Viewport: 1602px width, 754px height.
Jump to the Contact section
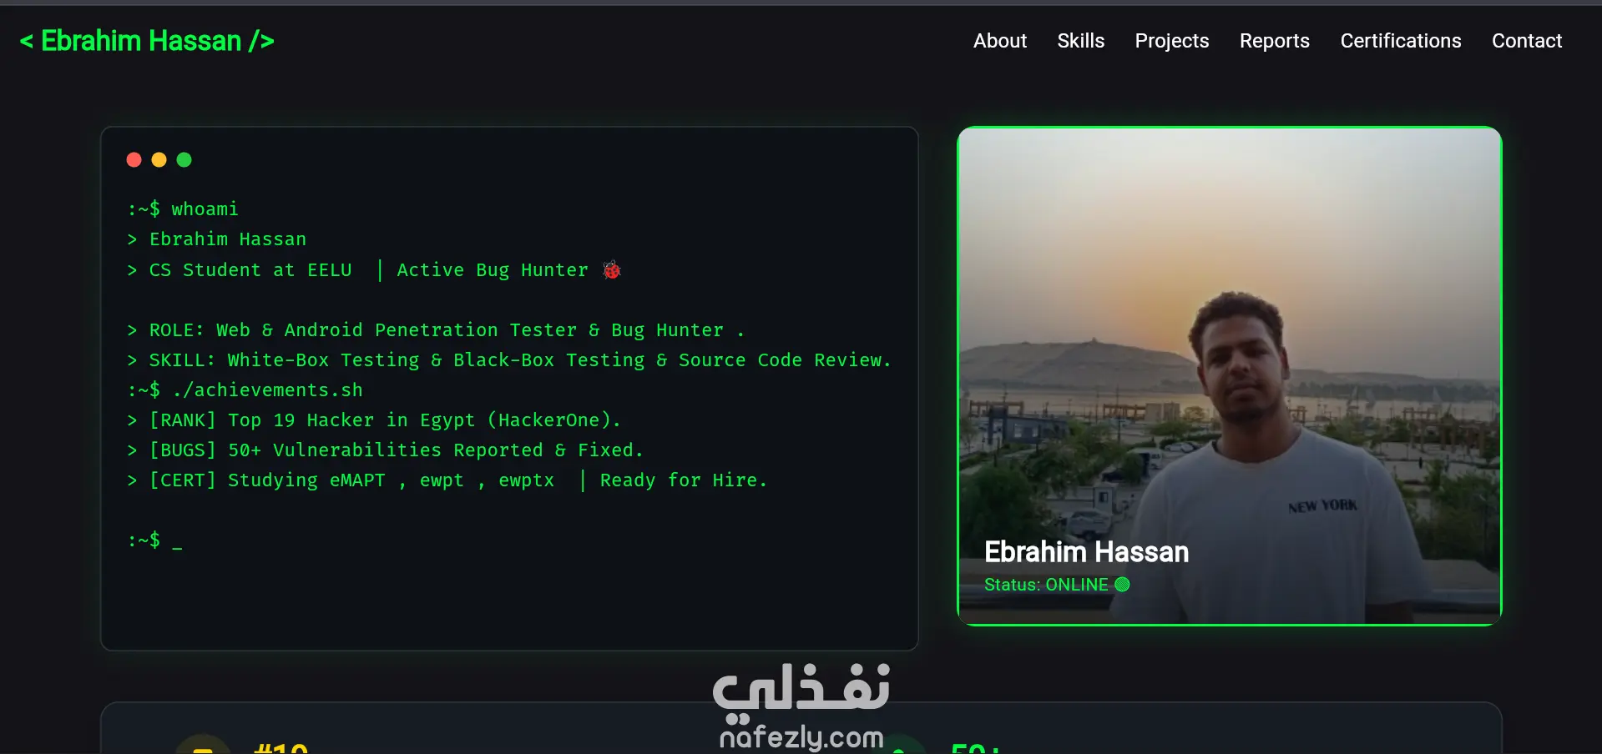tap(1527, 41)
